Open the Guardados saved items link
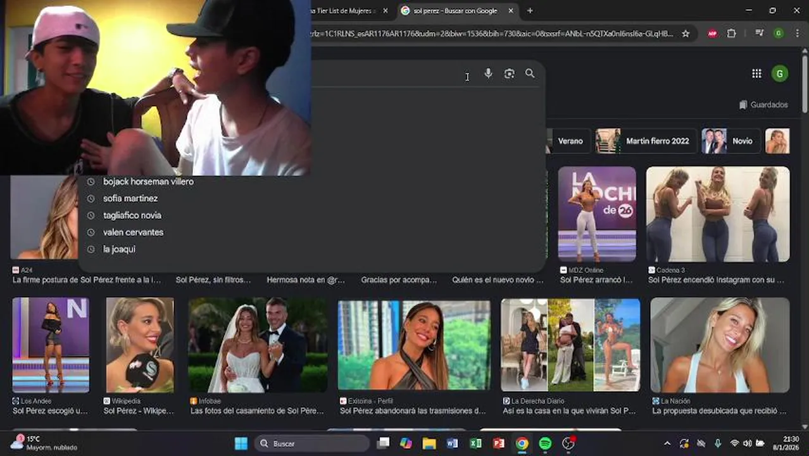The width and height of the screenshot is (809, 456). 763,104
